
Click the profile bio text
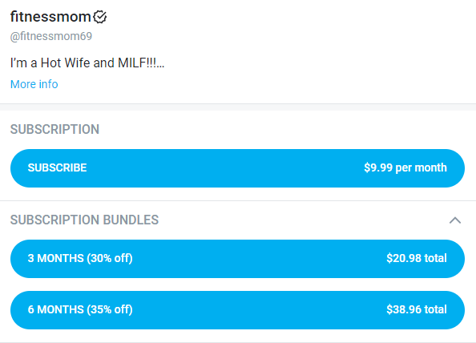click(87, 63)
